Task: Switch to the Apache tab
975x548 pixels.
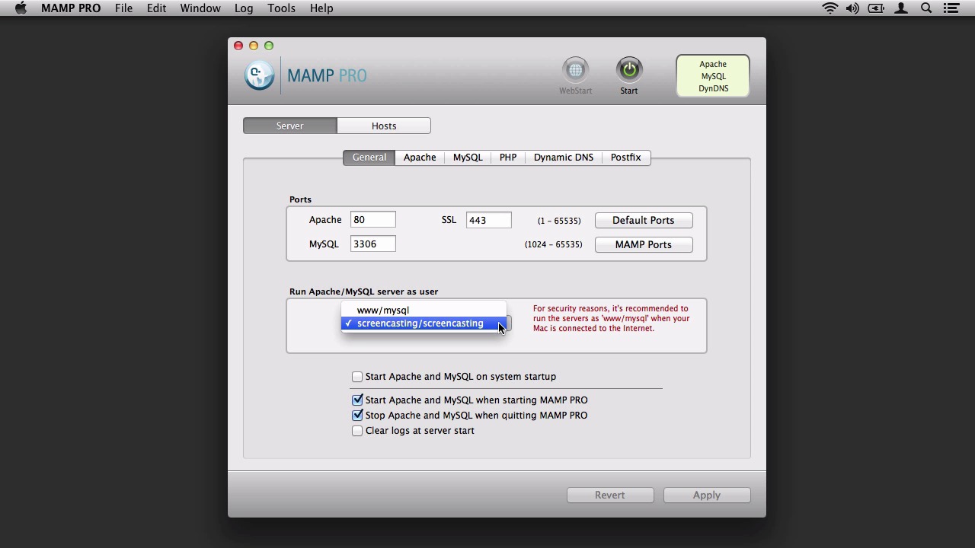Action: (x=420, y=158)
